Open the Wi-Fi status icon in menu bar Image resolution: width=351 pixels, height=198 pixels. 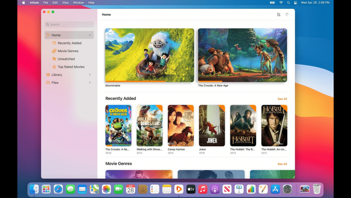coord(281,2)
